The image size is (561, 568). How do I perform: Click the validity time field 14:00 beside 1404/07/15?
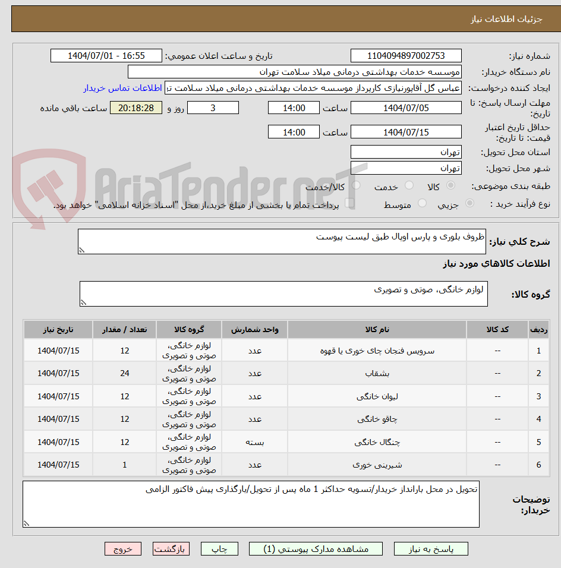[294, 132]
